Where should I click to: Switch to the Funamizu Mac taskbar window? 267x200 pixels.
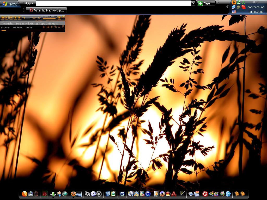pyautogui.click(x=46, y=10)
